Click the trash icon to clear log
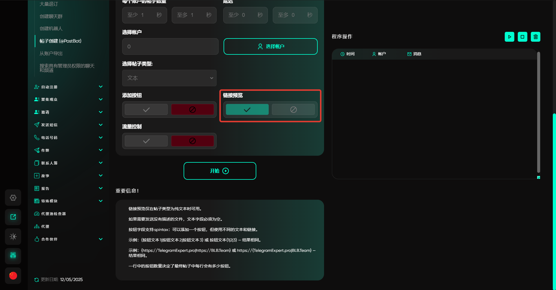This screenshot has height=290, width=556. tap(535, 37)
